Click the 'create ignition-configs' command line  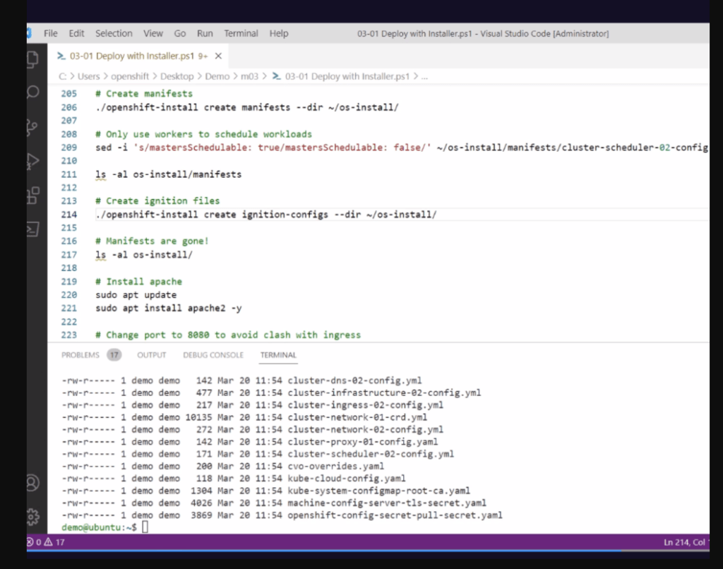coord(266,215)
